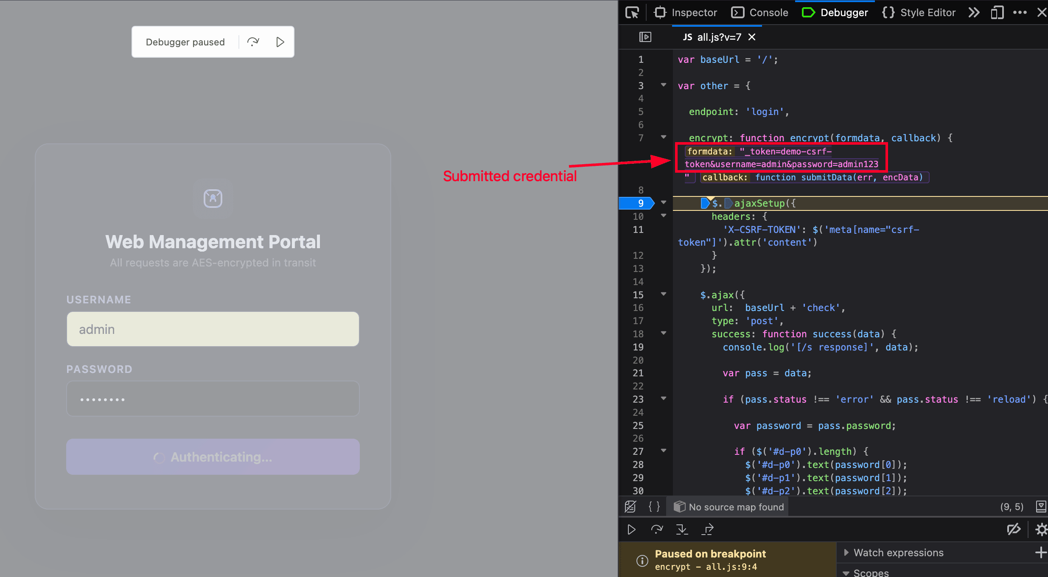1048x577 pixels.
Task: Expand the hidden tools chevron
Action: (974, 12)
